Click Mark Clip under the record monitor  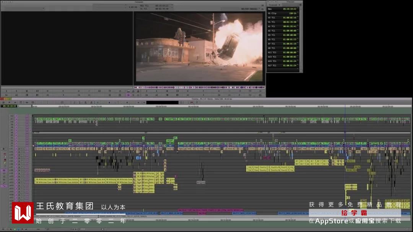click(167, 91)
